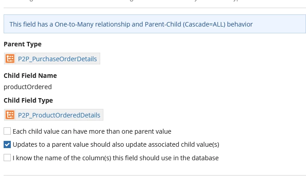Check the I know the column name box
The width and height of the screenshot is (306, 176).
click(x=7, y=158)
